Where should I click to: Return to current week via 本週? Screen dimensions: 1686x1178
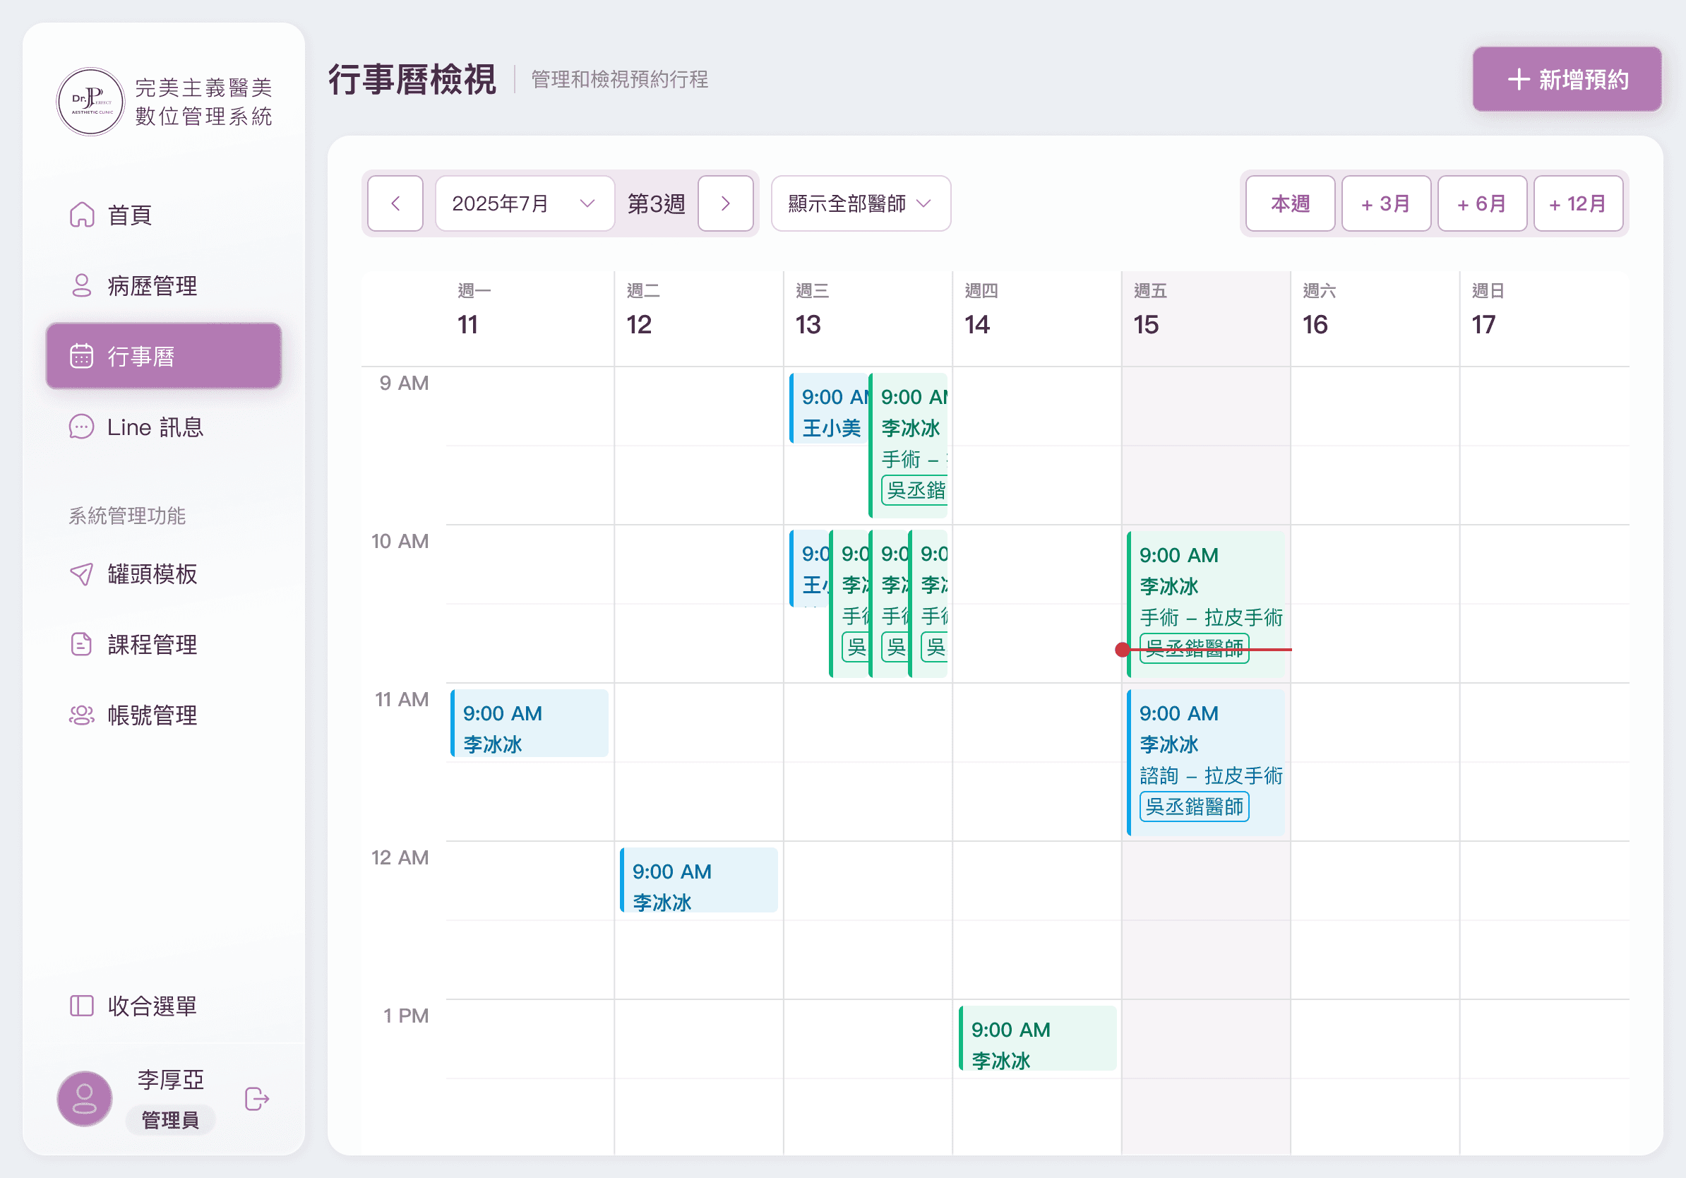tap(1289, 203)
